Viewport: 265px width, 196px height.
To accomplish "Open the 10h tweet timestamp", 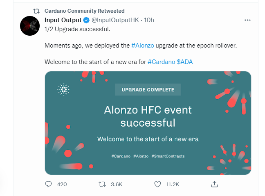I will click(149, 20).
